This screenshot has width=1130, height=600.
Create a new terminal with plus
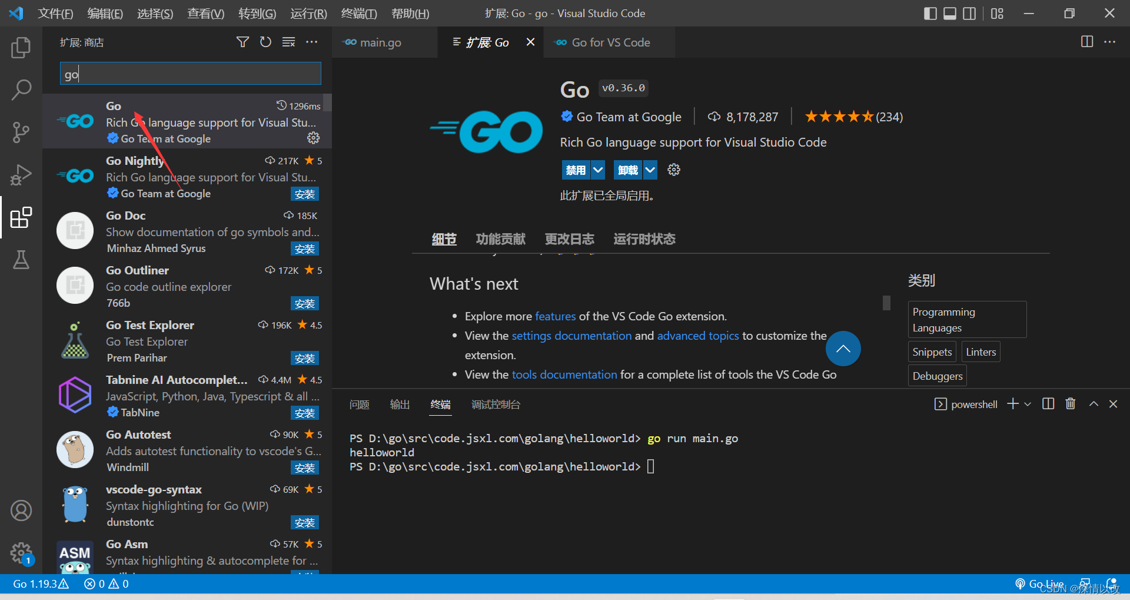pos(1013,403)
